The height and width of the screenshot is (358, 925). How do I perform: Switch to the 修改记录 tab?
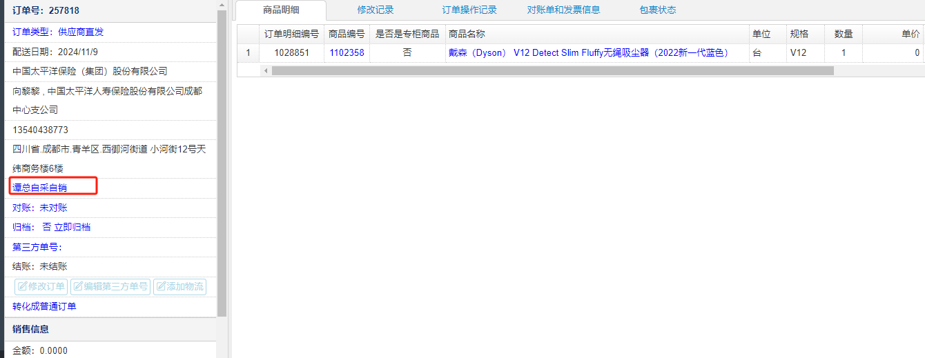376,10
